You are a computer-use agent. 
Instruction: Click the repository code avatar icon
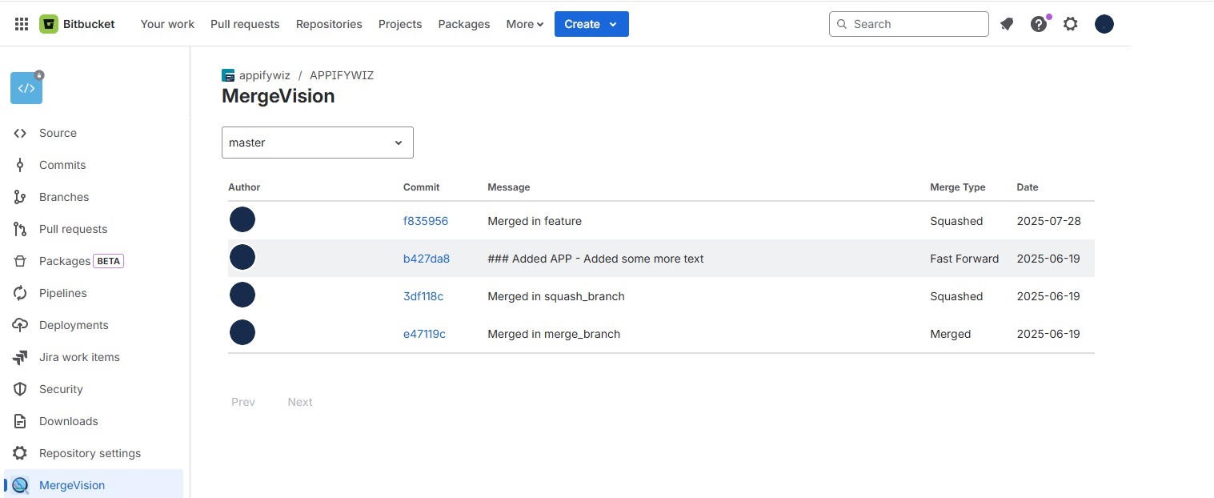coord(26,88)
